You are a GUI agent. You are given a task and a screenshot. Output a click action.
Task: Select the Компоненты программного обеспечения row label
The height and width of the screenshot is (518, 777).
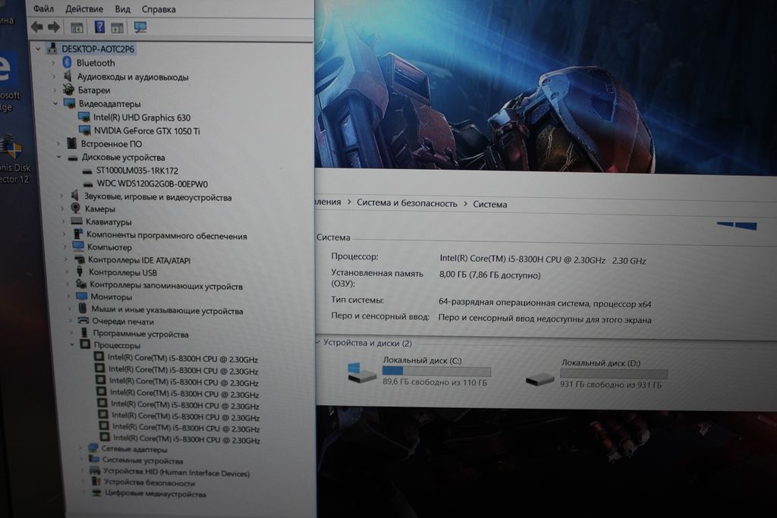point(166,236)
